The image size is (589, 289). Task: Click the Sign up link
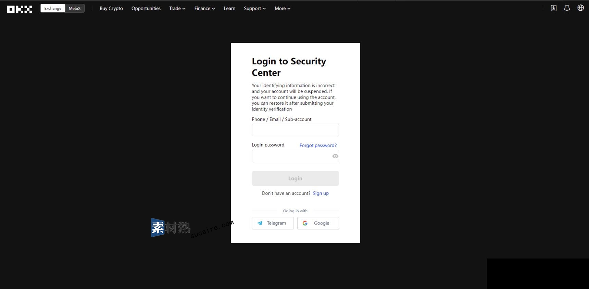coord(321,193)
